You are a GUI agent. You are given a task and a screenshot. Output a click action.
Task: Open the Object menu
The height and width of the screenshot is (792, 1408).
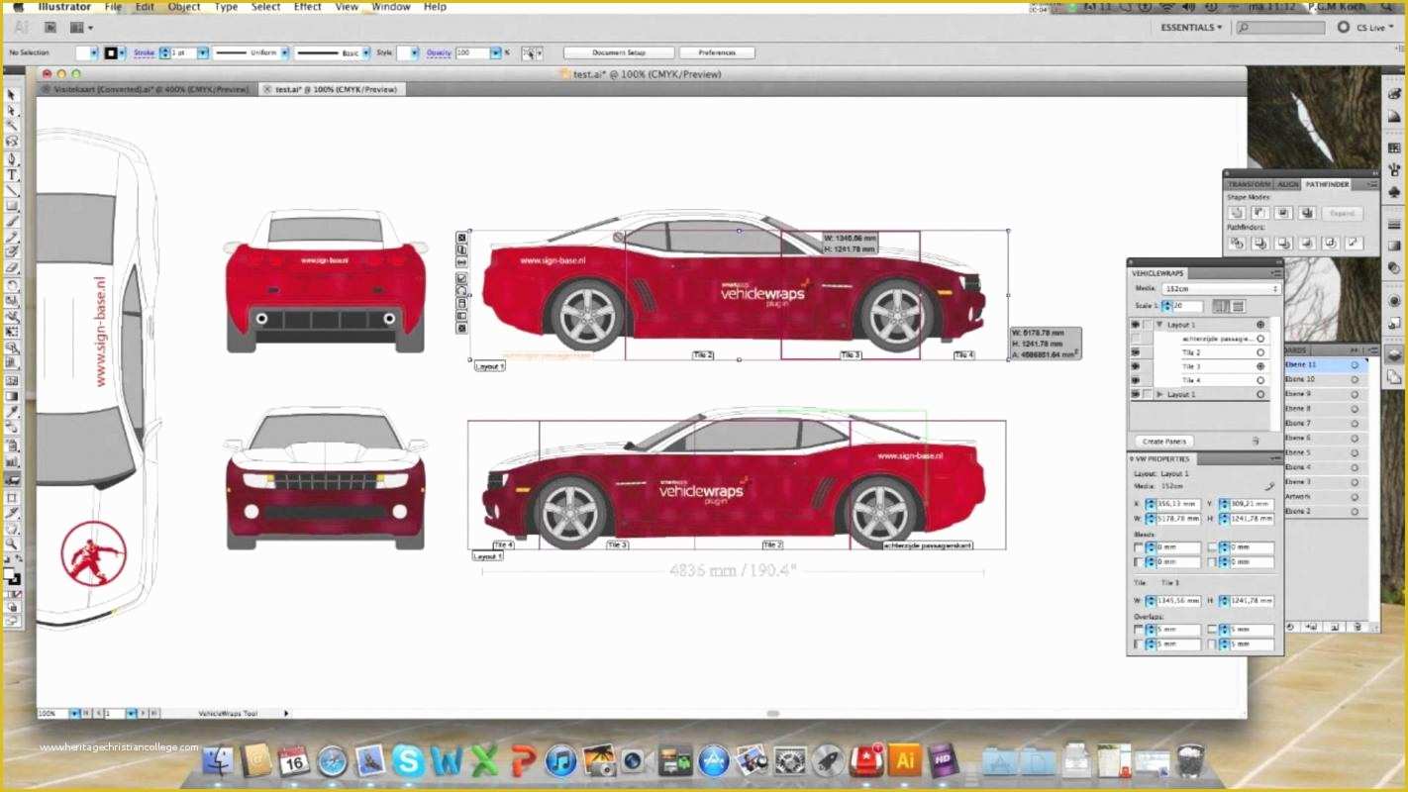coord(184,7)
